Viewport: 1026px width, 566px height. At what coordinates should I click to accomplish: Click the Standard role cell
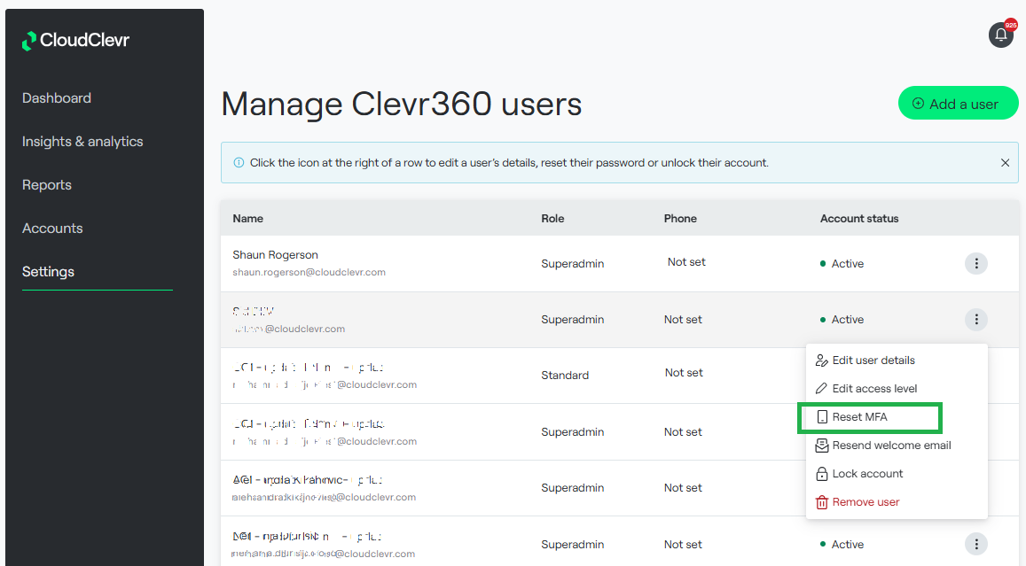[x=565, y=376]
